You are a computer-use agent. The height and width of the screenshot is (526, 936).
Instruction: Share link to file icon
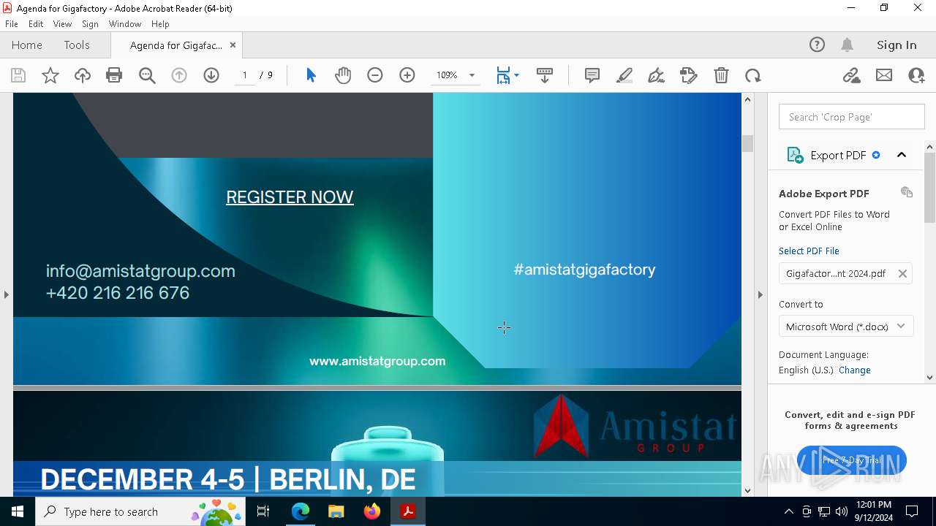(x=852, y=75)
